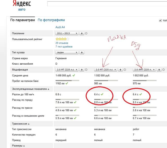The image size is (167, 148).
Task: Click 5.6 л на 100 км highway value
Action: tap(141, 110)
